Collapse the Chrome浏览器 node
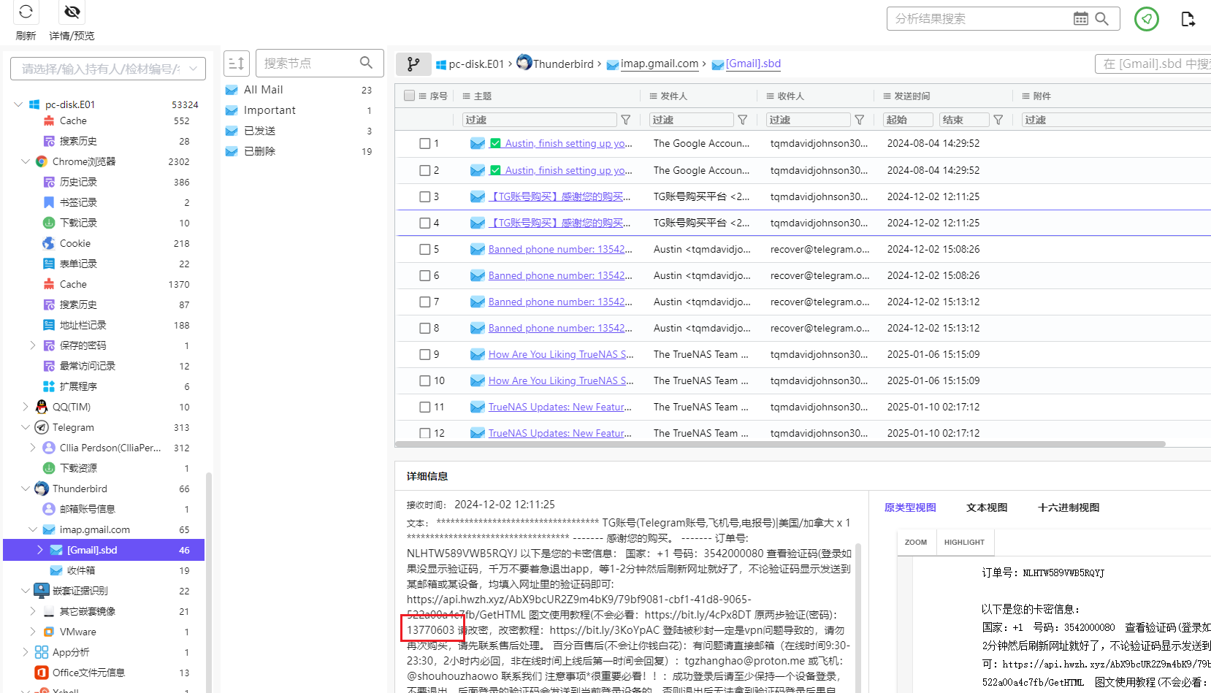 click(x=26, y=161)
